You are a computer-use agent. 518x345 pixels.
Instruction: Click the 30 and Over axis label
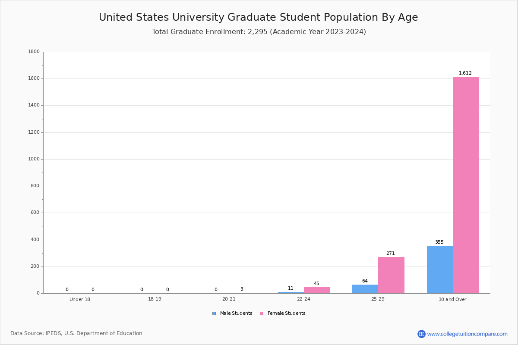(x=452, y=299)
